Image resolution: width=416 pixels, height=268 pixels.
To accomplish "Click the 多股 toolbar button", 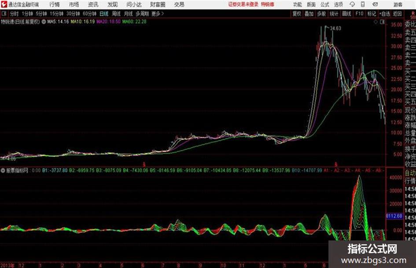I will [x=321, y=14].
